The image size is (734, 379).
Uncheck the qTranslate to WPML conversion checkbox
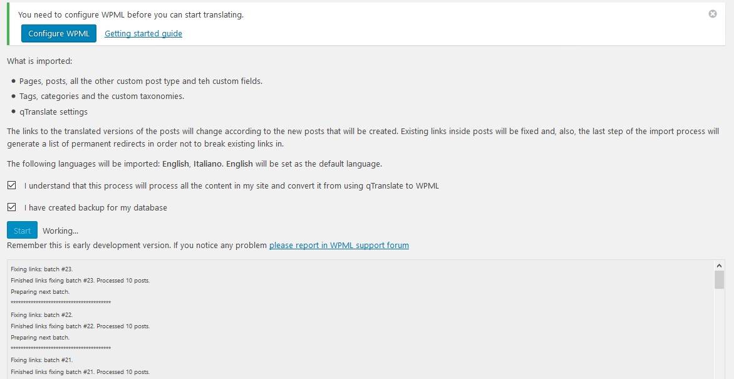(x=12, y=185)
